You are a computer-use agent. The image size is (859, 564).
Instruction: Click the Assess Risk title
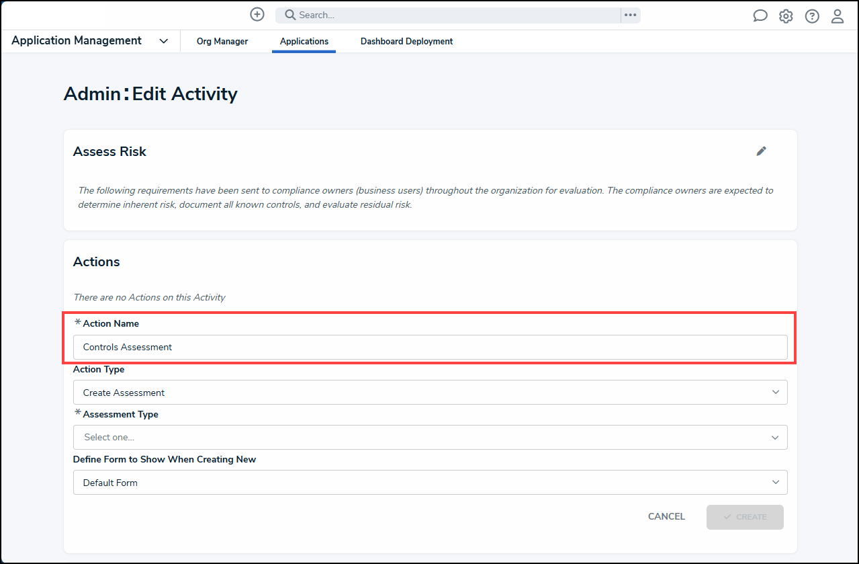coord(109,152)
